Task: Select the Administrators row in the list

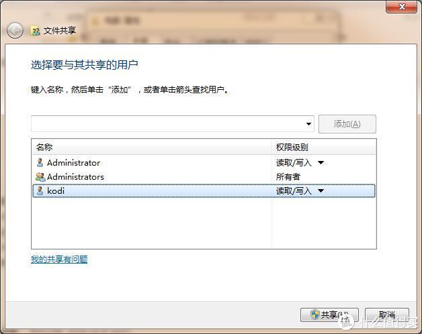Action: [x=204, y=177]
